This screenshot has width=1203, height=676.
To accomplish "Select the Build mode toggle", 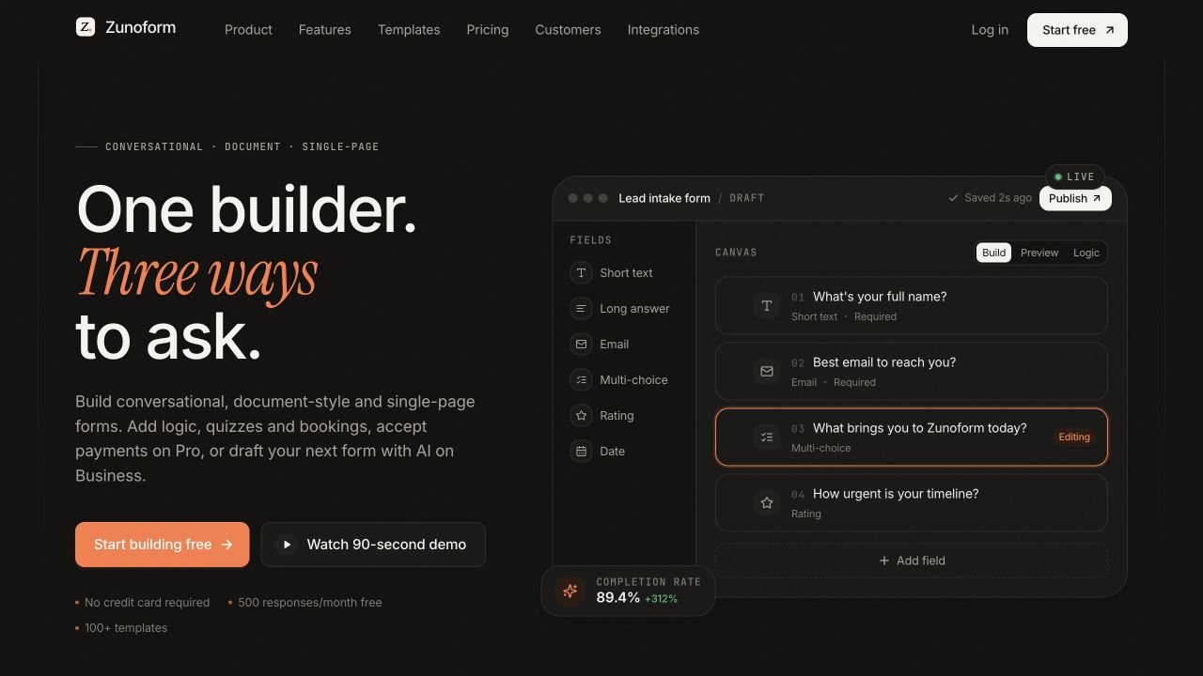I will coord(994,253).
